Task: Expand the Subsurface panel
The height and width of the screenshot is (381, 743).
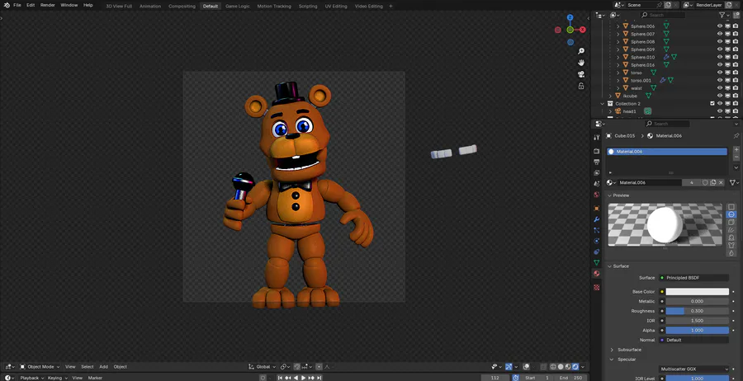Action: tap(629, 350)
